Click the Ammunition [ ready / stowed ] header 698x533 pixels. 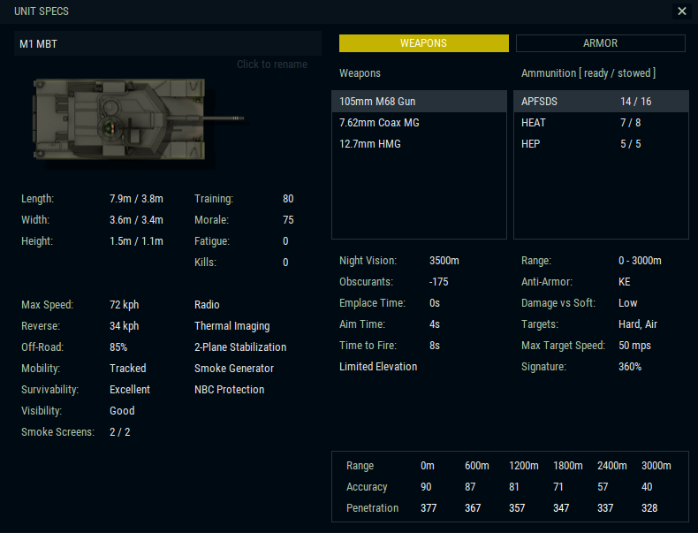588,73
